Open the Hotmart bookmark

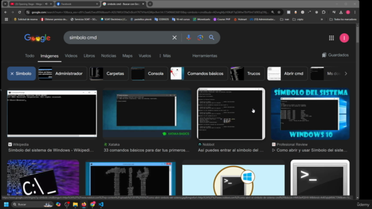click(x=240, y=19)
